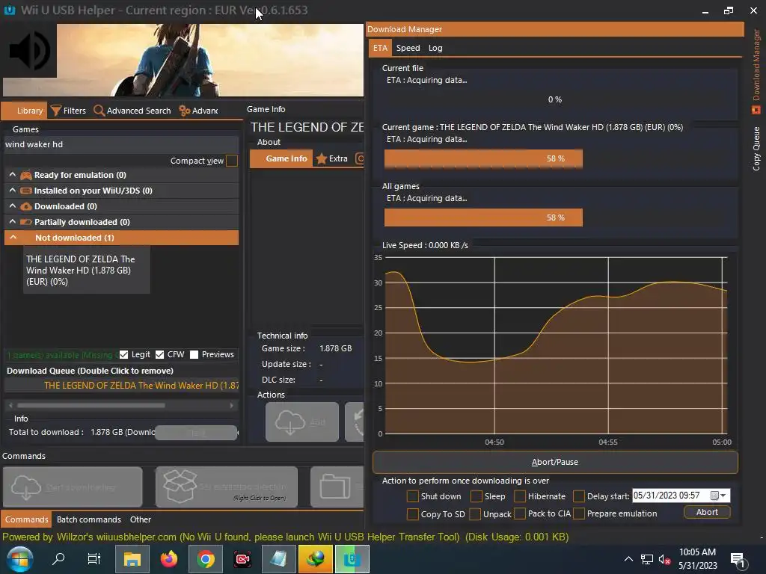Open the calendar picker for Delay start
The image size is (766, 574).
719,496
